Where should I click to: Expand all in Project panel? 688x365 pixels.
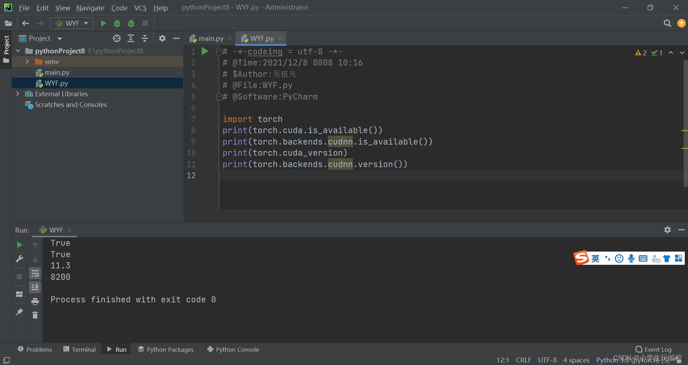[131, 38]
